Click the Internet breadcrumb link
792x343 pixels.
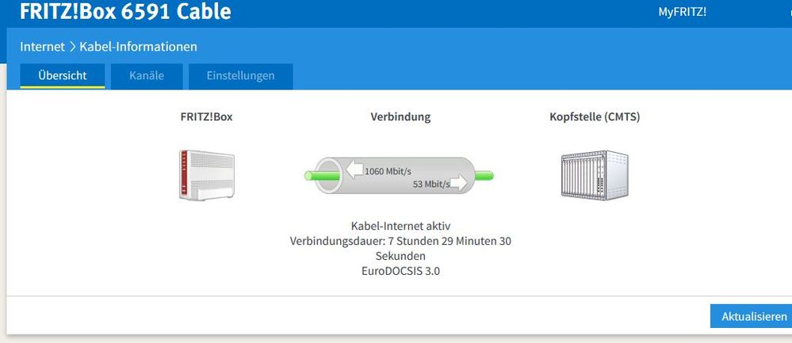[x=43, y=48]
